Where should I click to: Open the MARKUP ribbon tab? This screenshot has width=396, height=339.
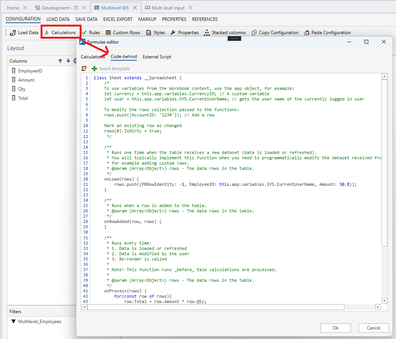pos(147,19)
